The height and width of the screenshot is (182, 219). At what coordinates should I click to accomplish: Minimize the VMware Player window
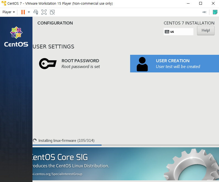click(188, 3)
